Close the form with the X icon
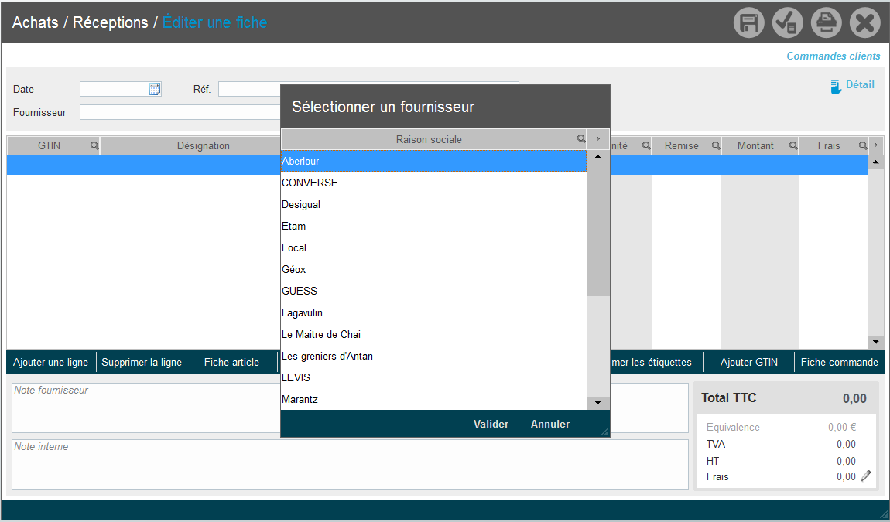The width and height of the screenshot is (890, 522). pyautogui.click(x=864, y=22)
